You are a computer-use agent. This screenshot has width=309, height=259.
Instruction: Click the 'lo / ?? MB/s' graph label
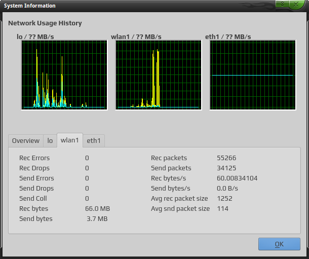pos(35,36)
